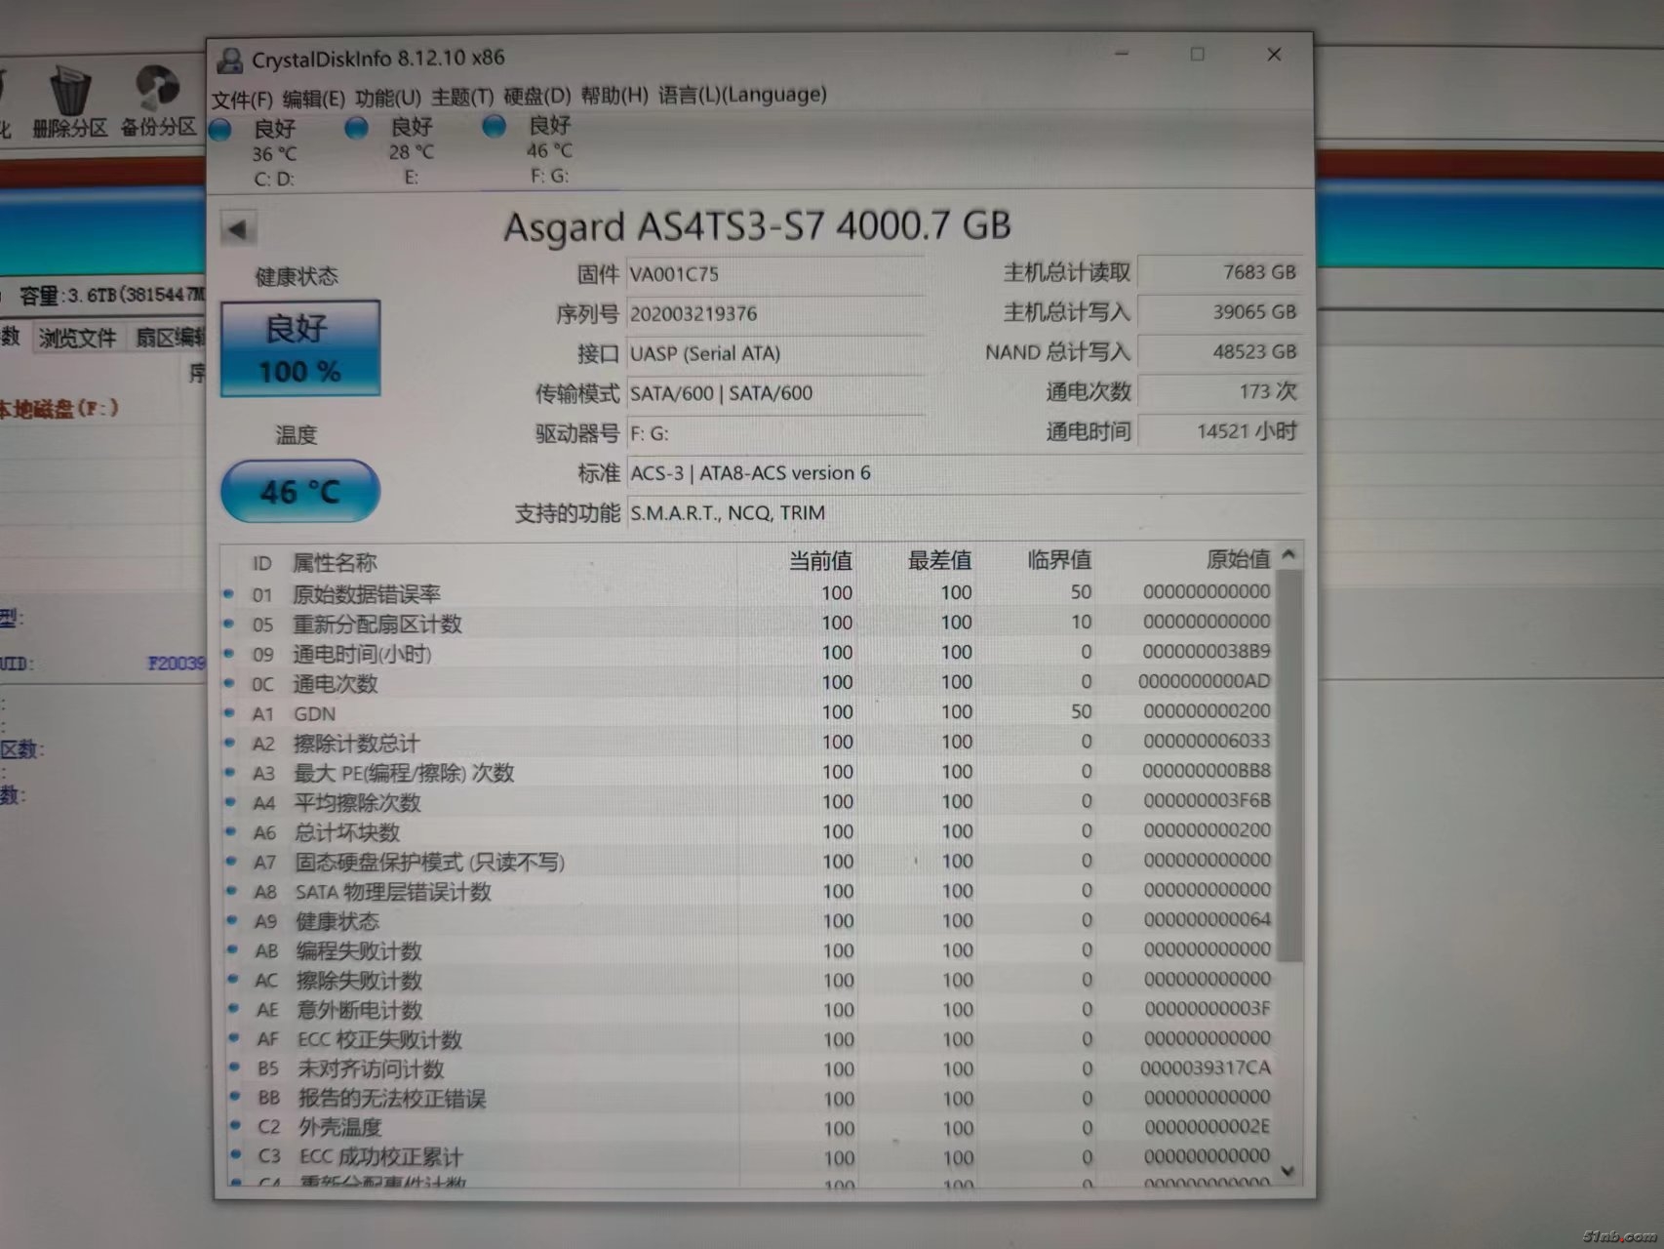The image size is (1664, 1249).
Task: Select the C2 外壳温度 row
Action: (749, 1128)
